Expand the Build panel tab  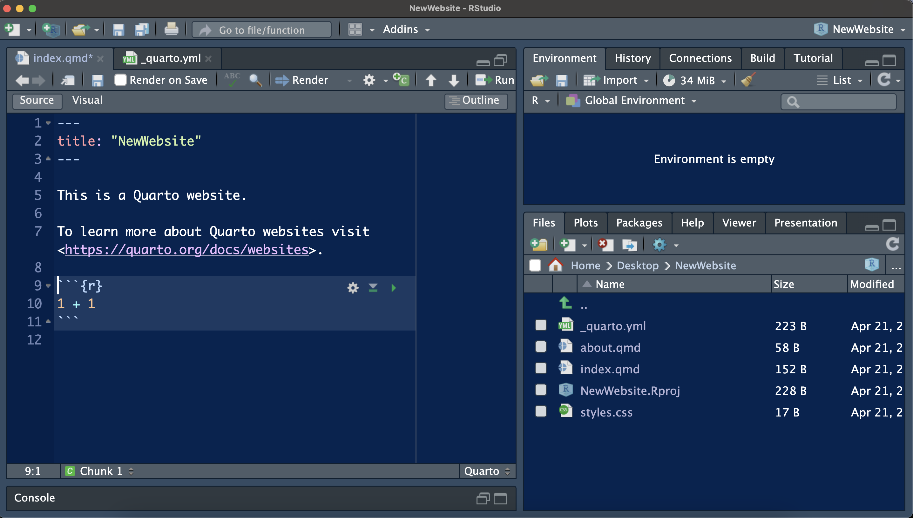[762, 57]
